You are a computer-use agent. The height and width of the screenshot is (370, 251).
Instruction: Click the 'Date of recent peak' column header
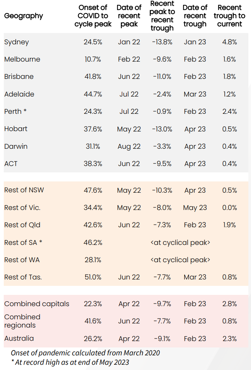tap(129, 16)
